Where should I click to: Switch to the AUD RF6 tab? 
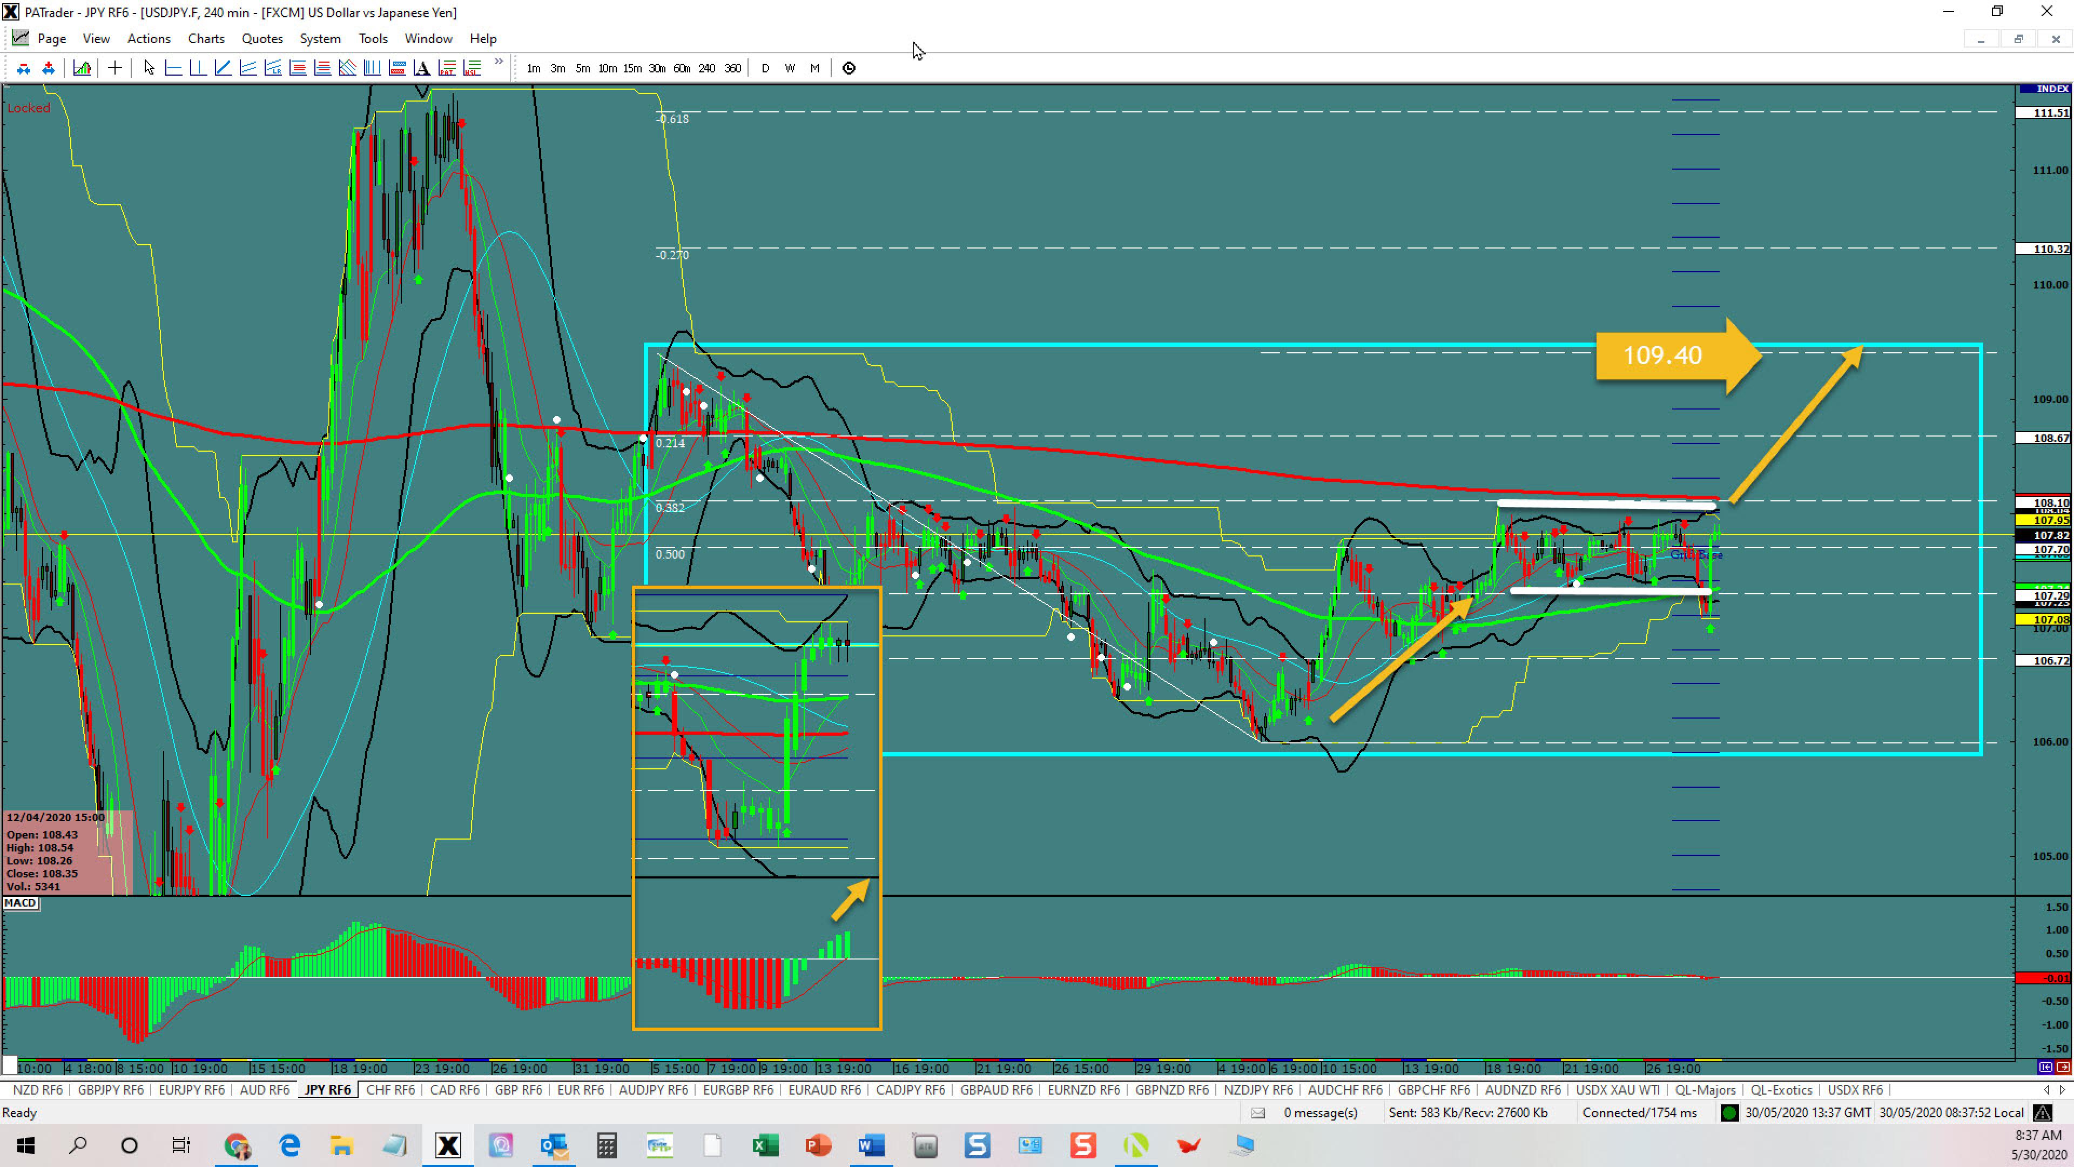tap(265, 1090)
